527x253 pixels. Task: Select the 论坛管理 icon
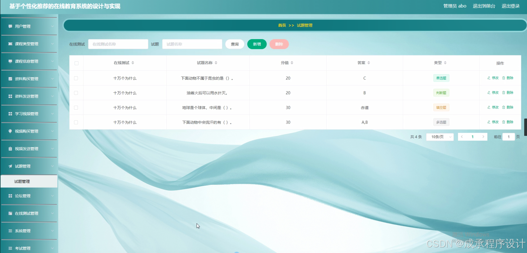coord(10,196)
